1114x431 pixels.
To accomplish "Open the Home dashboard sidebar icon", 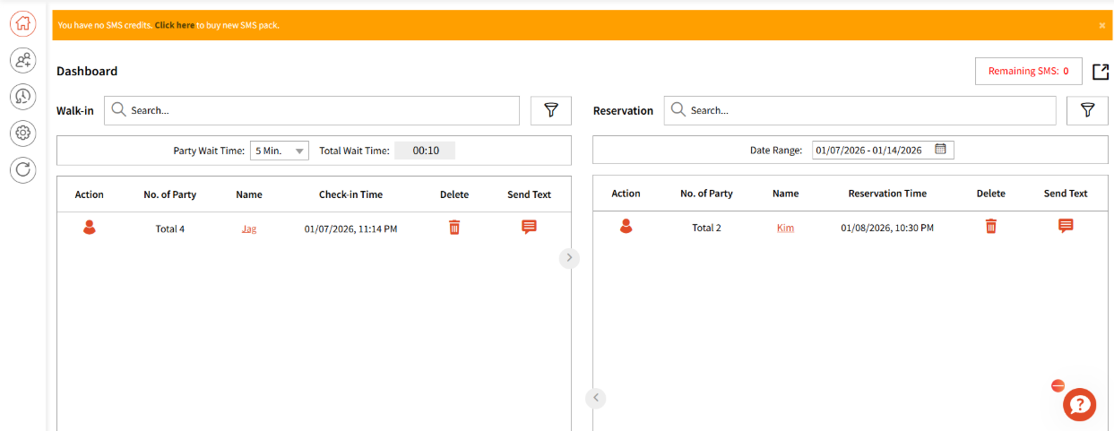I will [22, 24].
